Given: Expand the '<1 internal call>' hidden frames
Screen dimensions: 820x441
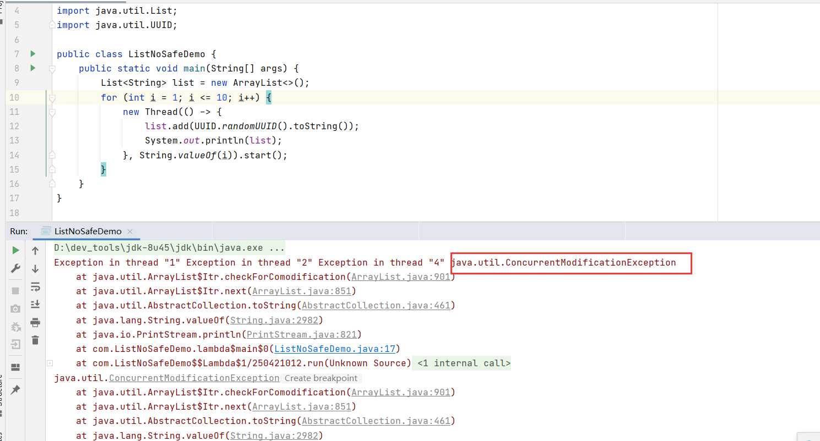Looking at the screenshot, I should point(461,363).
